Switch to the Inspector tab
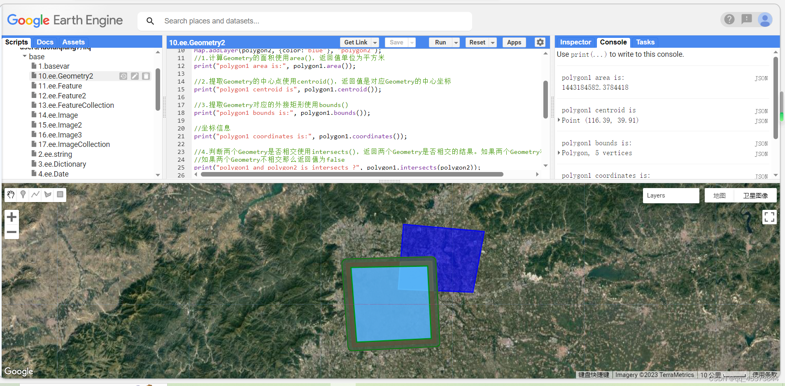 575,42
